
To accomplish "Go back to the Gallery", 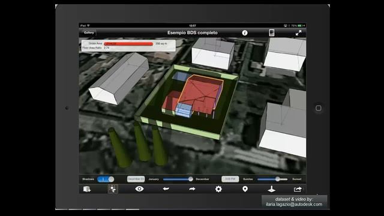I will pos(89,32).
